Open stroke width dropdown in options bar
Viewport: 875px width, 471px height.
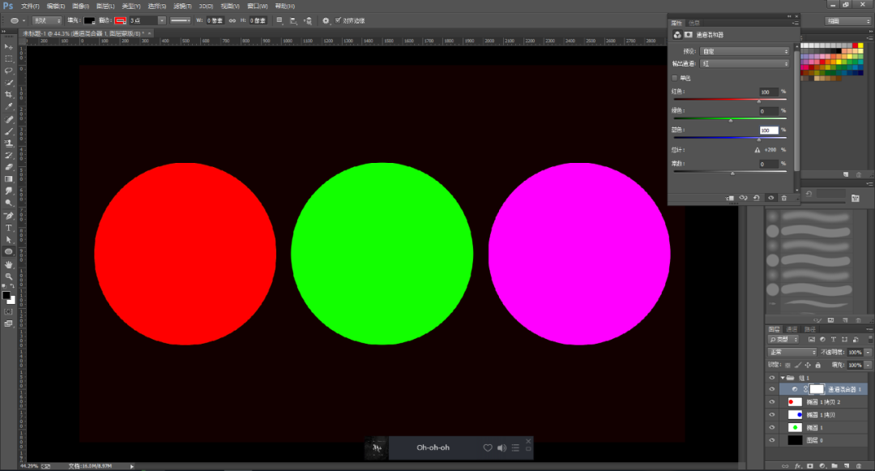click(x=162, y=20)
